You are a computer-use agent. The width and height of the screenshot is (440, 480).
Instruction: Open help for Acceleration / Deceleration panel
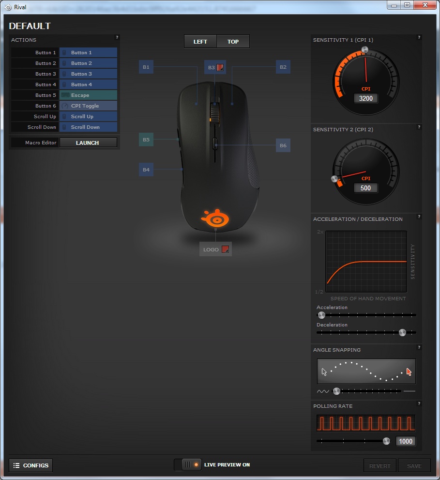(x=419, y=217)
